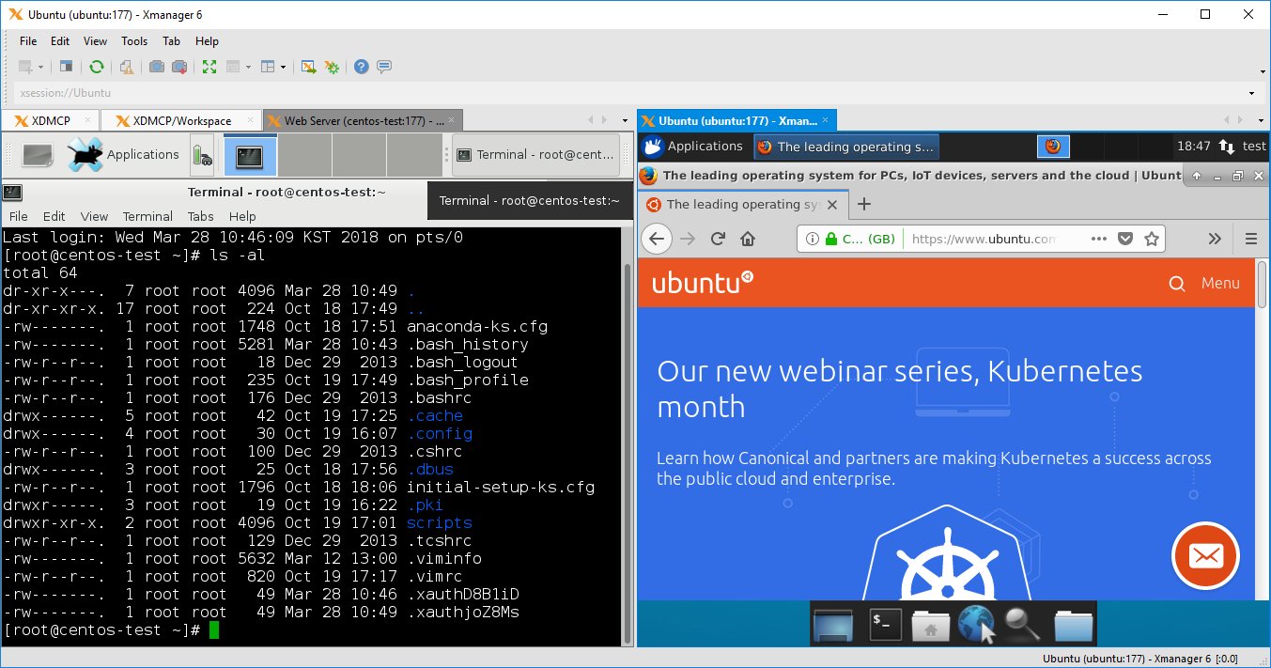The image size is (1271, 668).
Task: Open the Terminal menu in the CentOS terminal
Action: [x=147, y=216]
